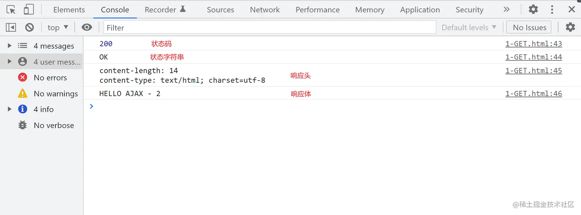Image resolution: width=581 pixels, height=215 pixels.
Task: Select the Console tab
Action: click(115, 10)
